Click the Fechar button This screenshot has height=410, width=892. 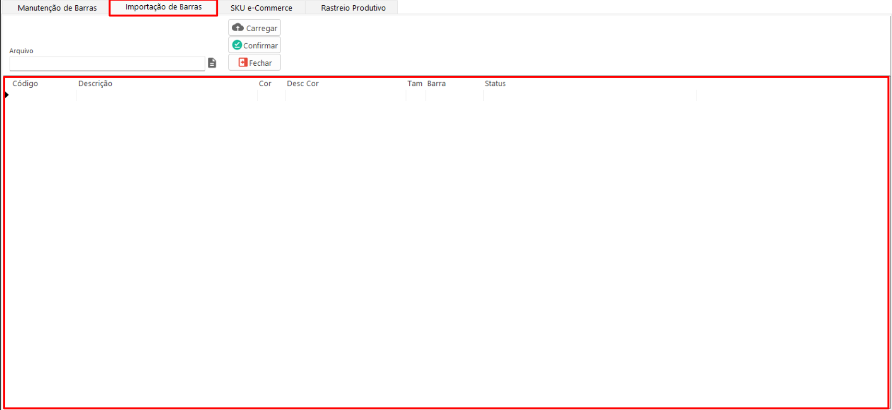click(254, 62)
